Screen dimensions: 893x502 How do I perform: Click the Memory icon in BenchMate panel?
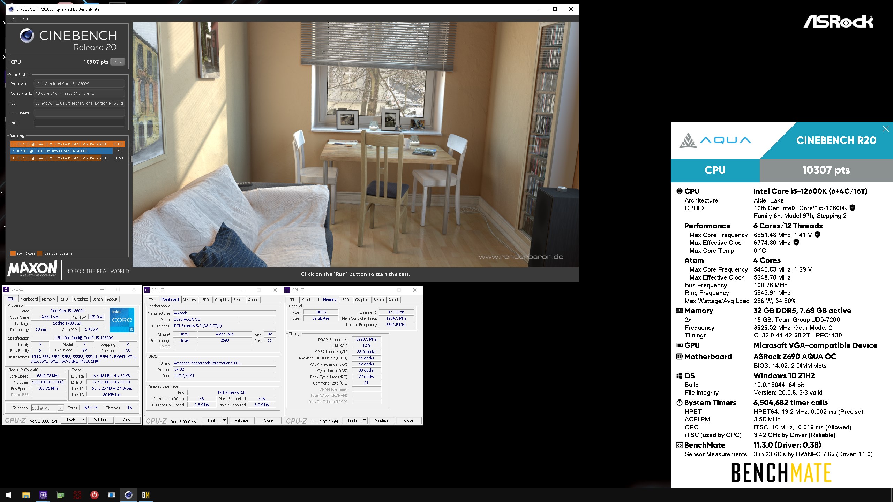click(679, 311)
